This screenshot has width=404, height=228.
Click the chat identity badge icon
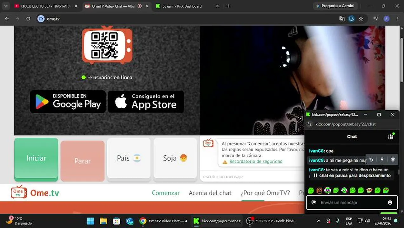(x=314, y=202)
